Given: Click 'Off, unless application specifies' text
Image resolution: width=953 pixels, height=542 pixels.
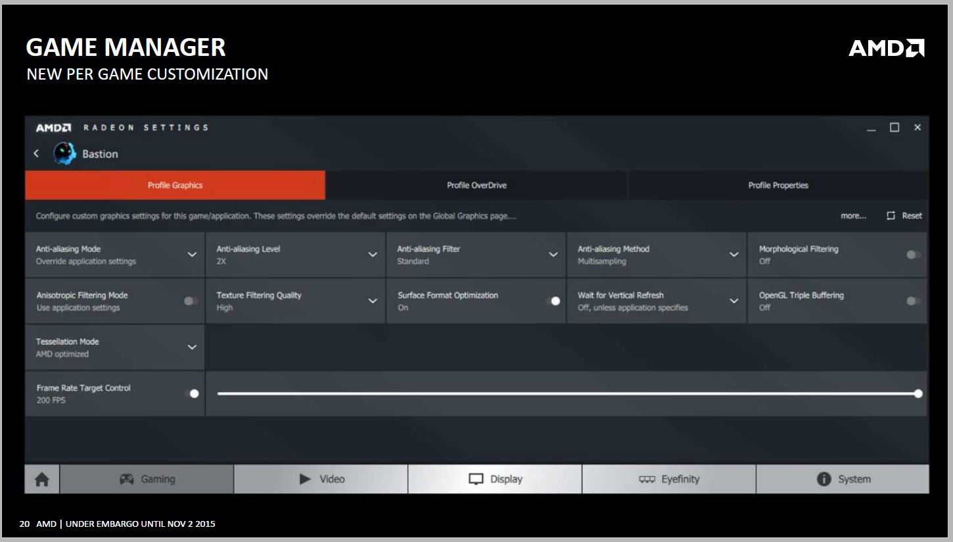Looking at the screenshot, I should (633, 307).
